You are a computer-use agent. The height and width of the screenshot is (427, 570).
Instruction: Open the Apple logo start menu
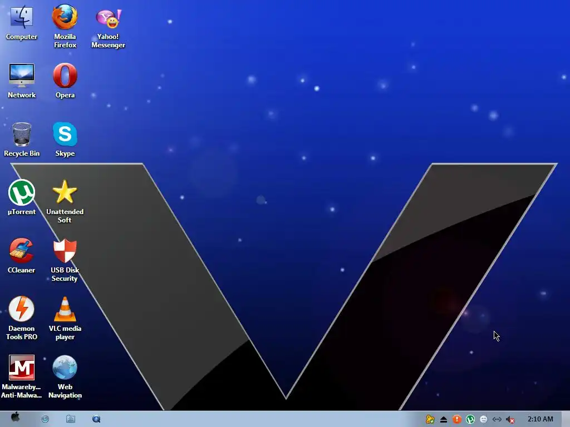pos(15,417)
